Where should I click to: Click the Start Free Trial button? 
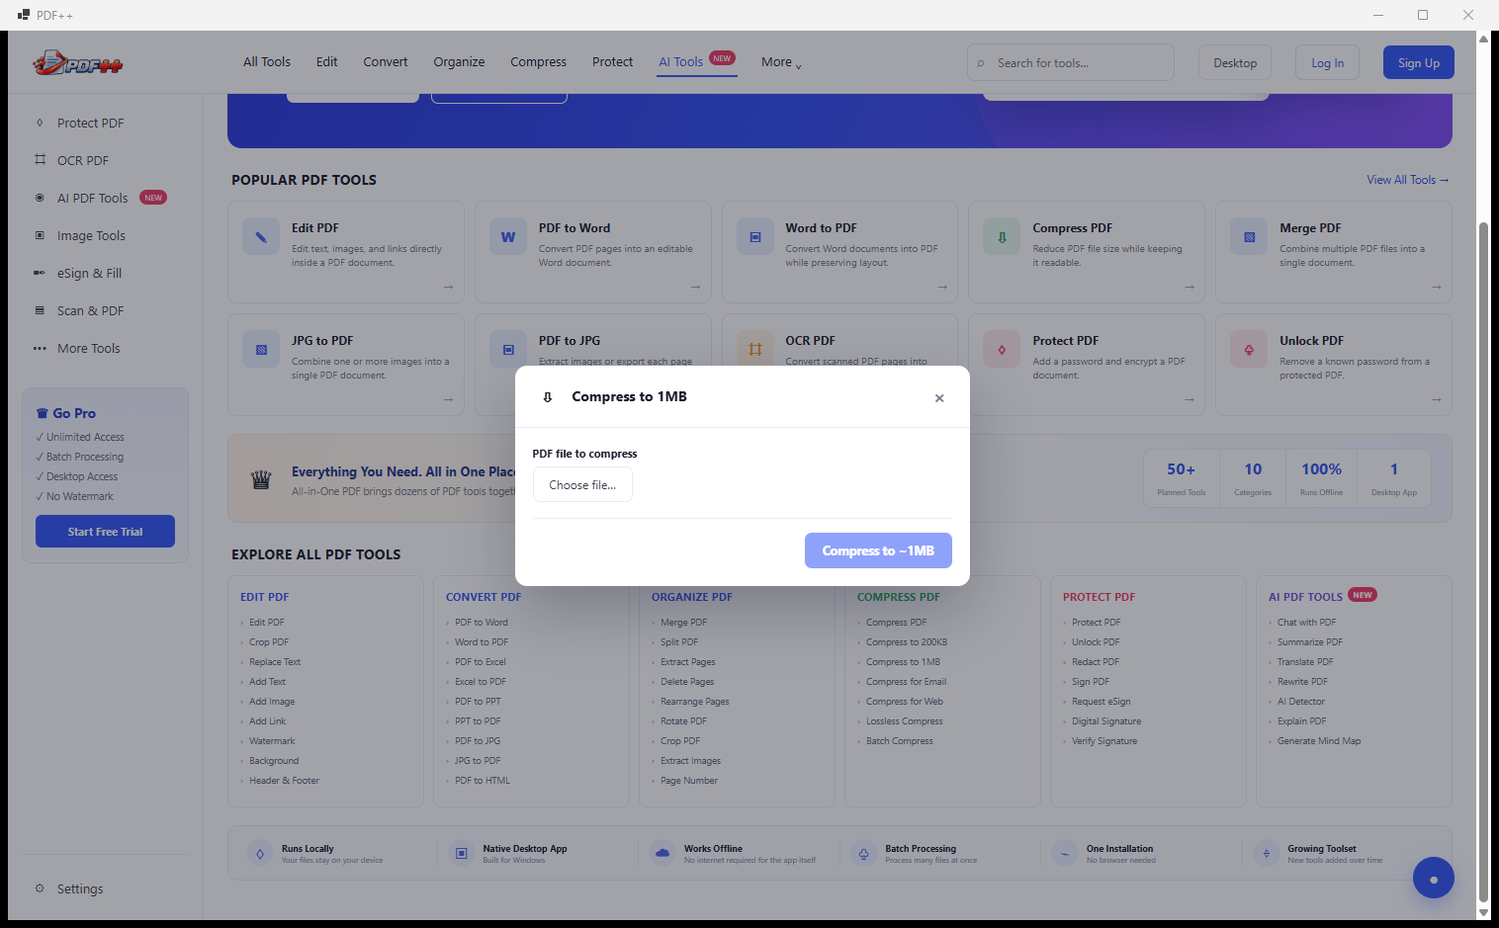pyautogui.click(x=105, y=532)
